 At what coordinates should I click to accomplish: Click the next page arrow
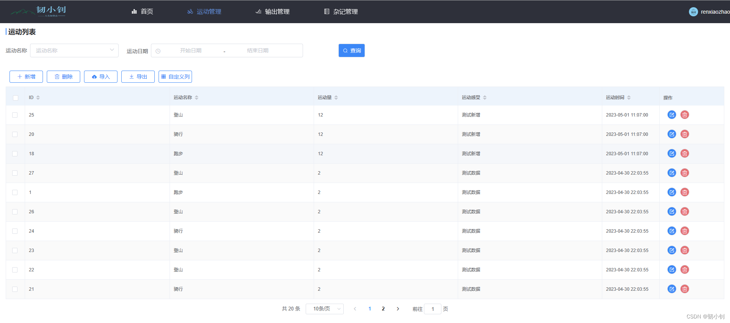398,309
